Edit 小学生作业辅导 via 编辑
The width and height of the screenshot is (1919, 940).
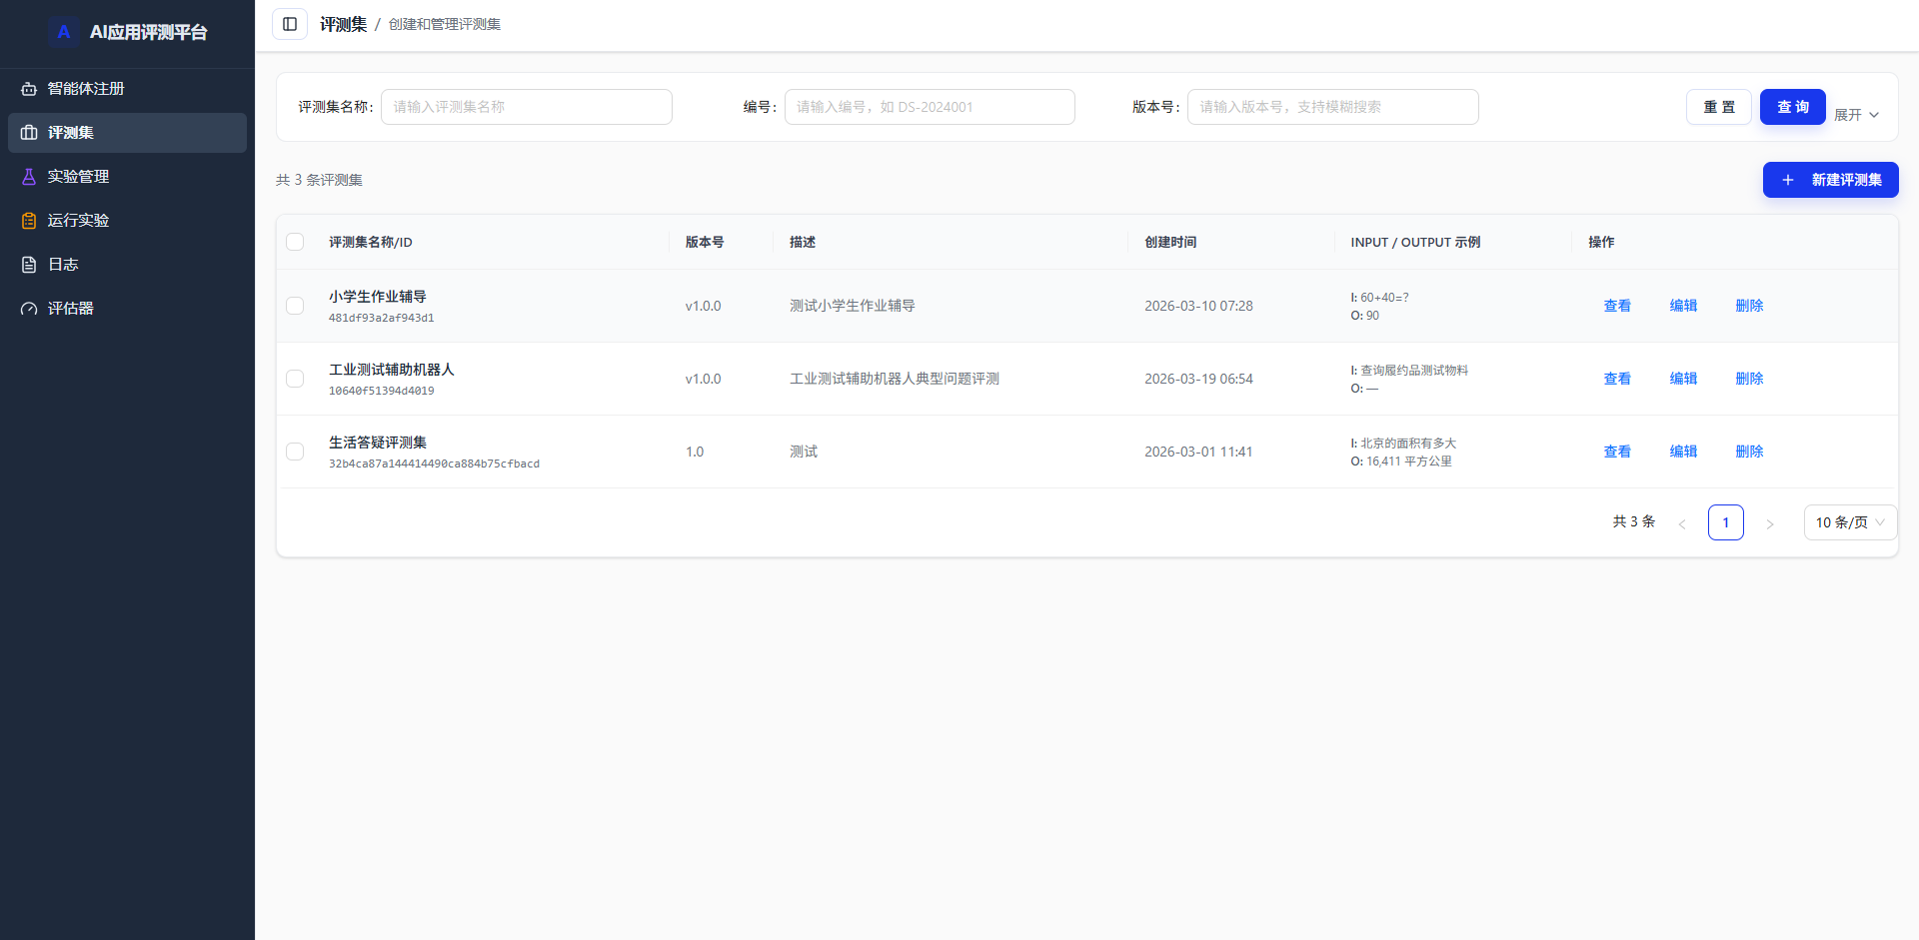point(1683,306)
